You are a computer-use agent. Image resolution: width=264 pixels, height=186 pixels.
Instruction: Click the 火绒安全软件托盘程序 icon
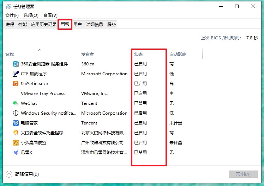(x=16, y=133)
